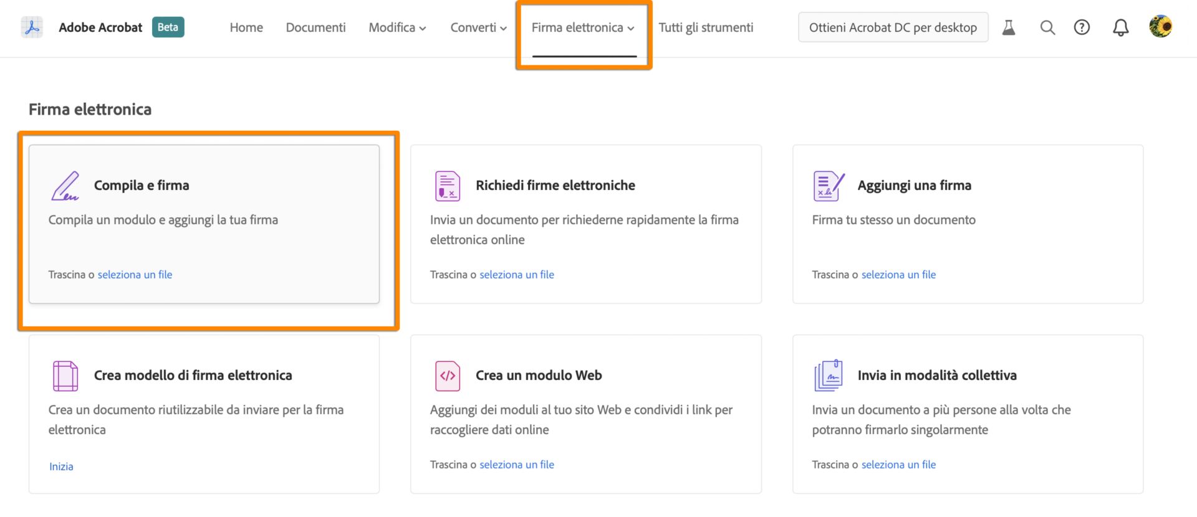
Task: Select a file for Crea un modulo Web
Action: [x=517, y=465]
